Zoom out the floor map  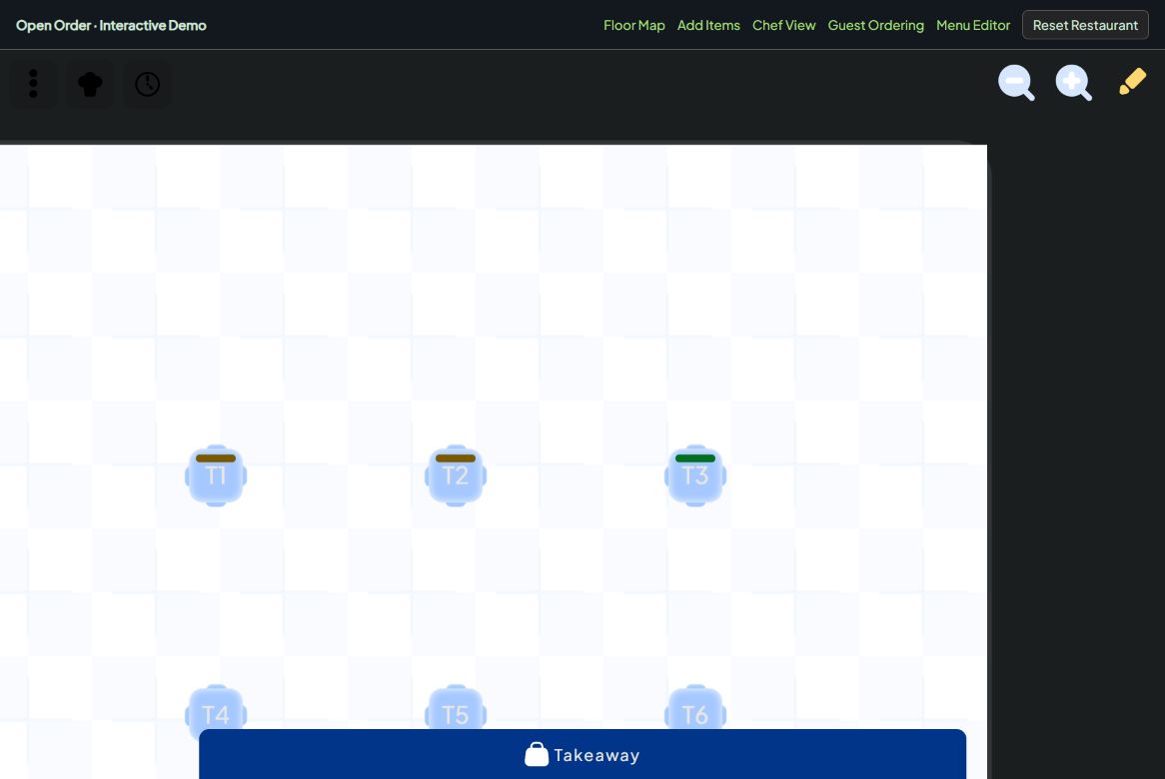pos(1016,83)
